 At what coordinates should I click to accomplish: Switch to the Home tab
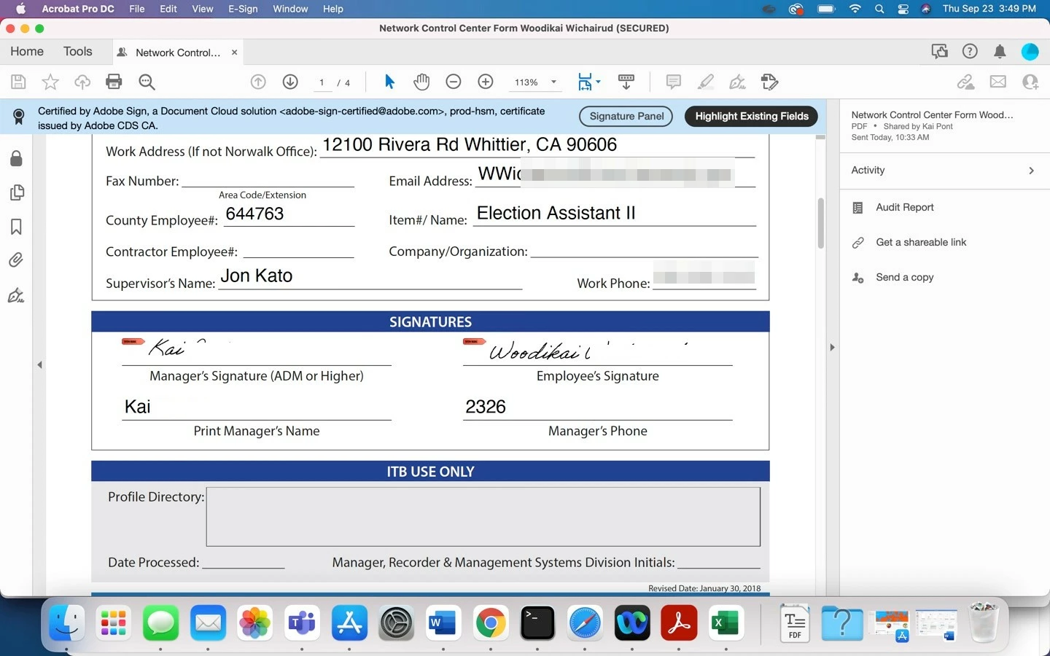(27, 51)
